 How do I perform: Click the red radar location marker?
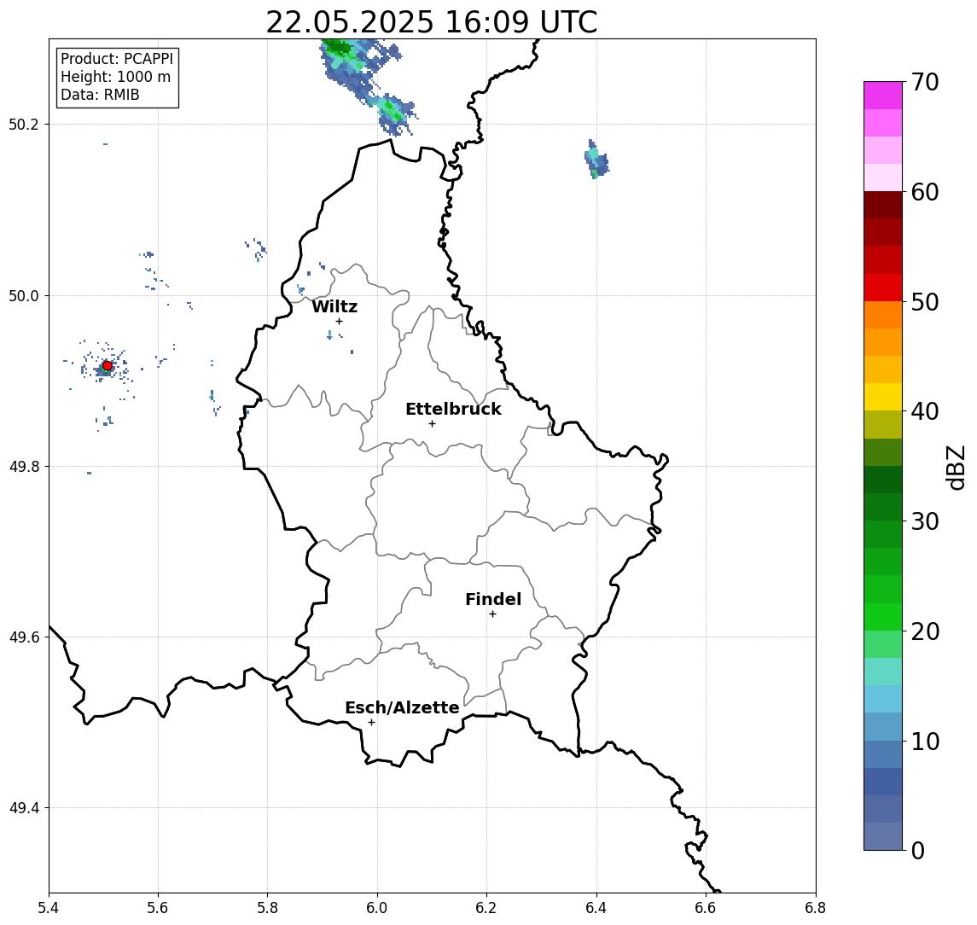click(108, 366)
